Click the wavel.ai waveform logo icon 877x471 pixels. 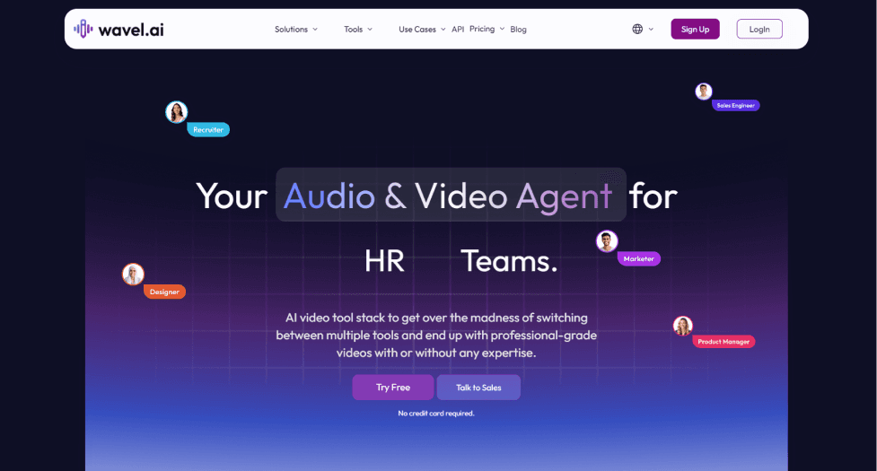point(83,29)
